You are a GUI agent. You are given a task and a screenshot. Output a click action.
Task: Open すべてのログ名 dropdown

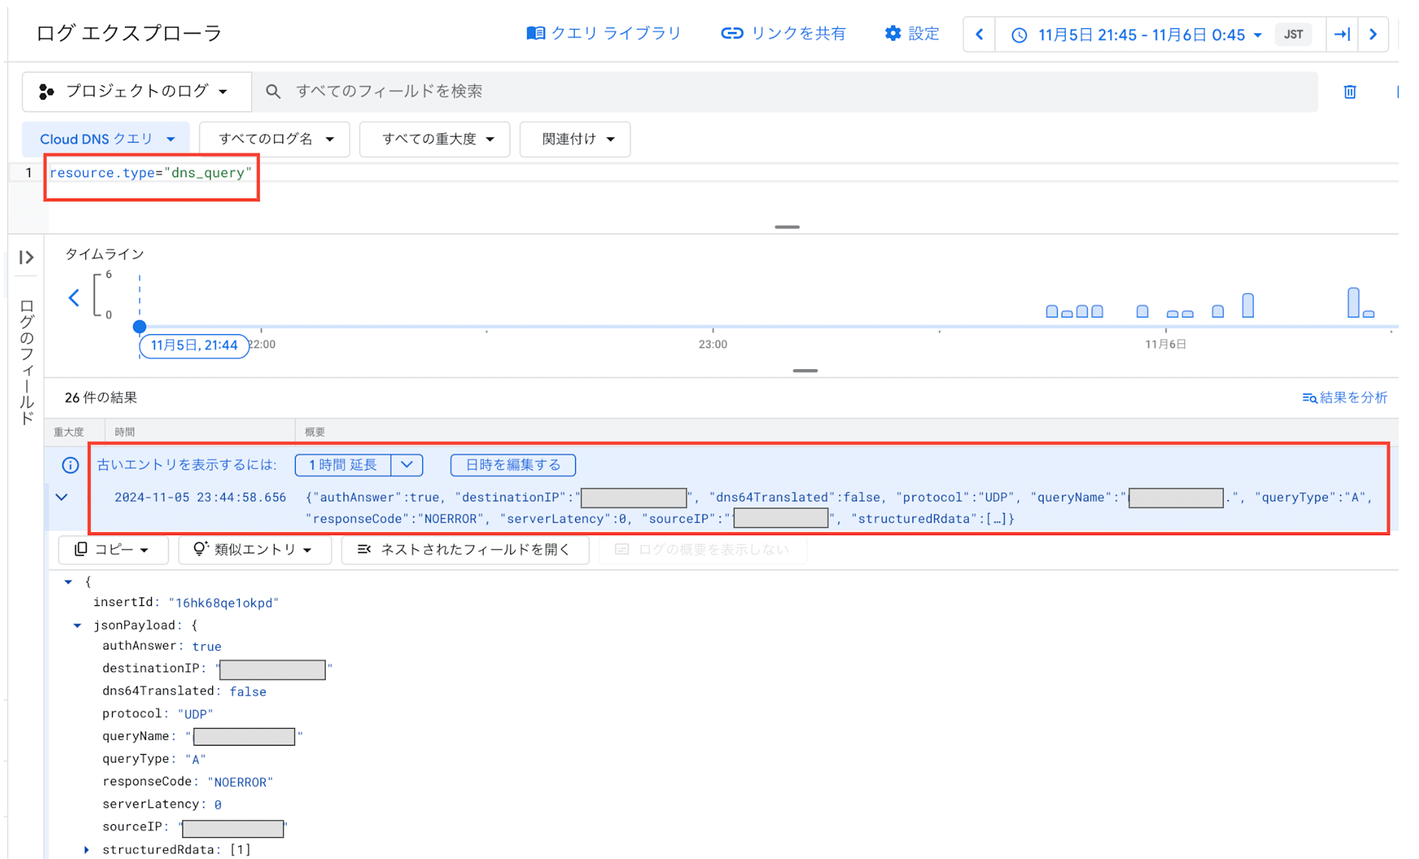(275, 139)
